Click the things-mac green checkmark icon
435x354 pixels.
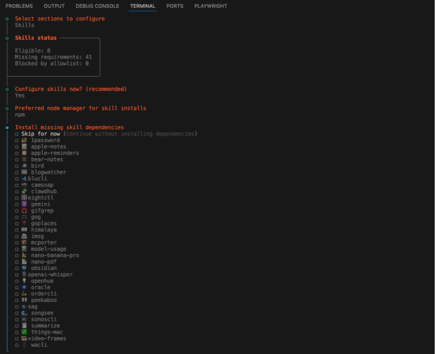coord(25,332)
